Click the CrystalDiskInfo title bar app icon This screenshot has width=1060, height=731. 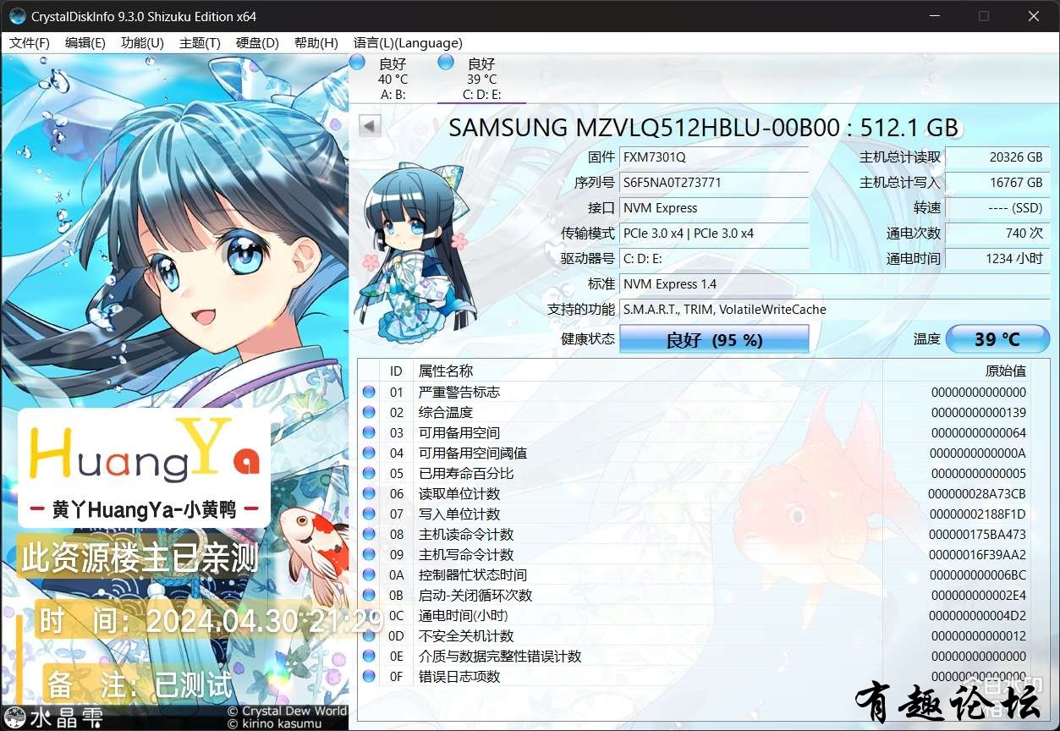click(17, 16)
